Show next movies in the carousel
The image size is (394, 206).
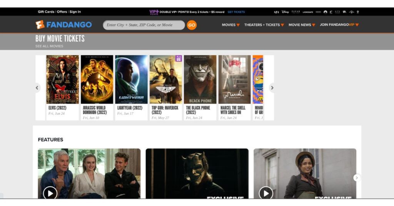pyautogui.click(x=272, y=88)
